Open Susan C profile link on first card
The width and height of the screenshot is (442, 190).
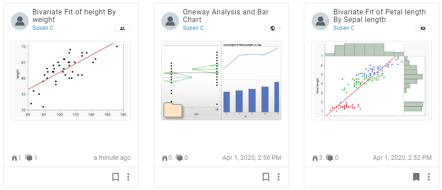click(43, 28)
